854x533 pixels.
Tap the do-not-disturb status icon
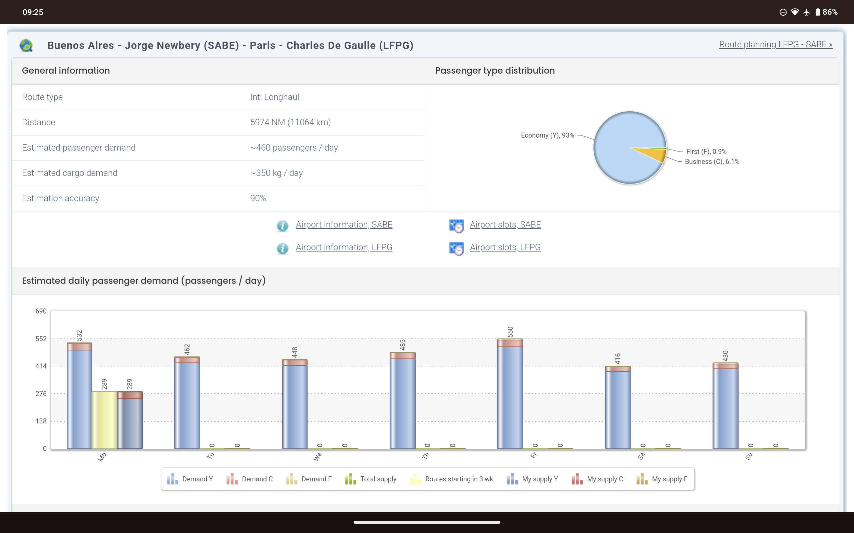(783, 12)
